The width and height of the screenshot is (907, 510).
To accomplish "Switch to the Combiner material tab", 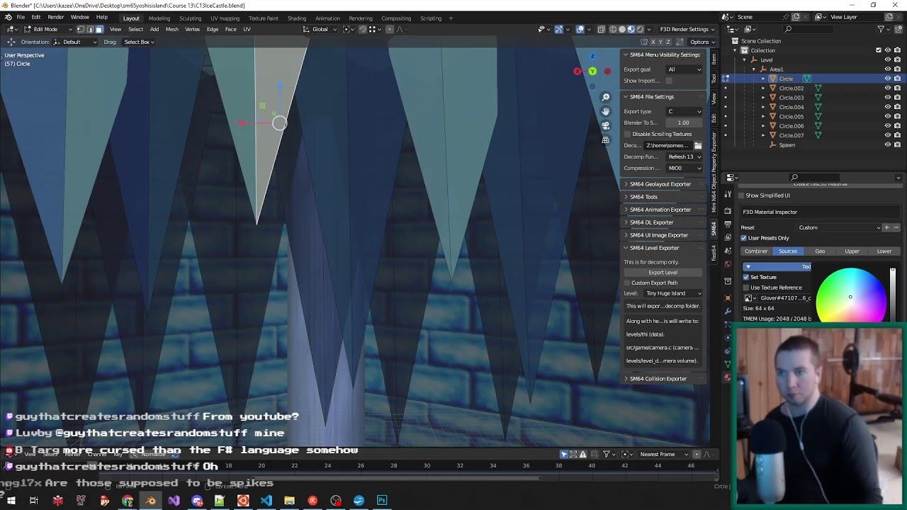I will pyautogui.click(x=756, y=251).
